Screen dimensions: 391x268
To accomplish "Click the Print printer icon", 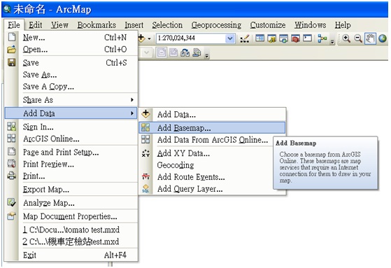I will coord(11,176).
